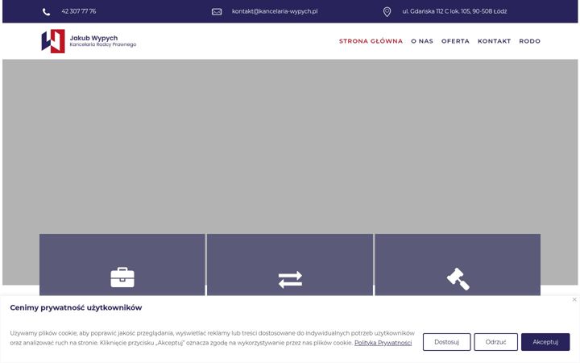Click the envelope email icon
The image size is (580, 363).
coord(217,12)
